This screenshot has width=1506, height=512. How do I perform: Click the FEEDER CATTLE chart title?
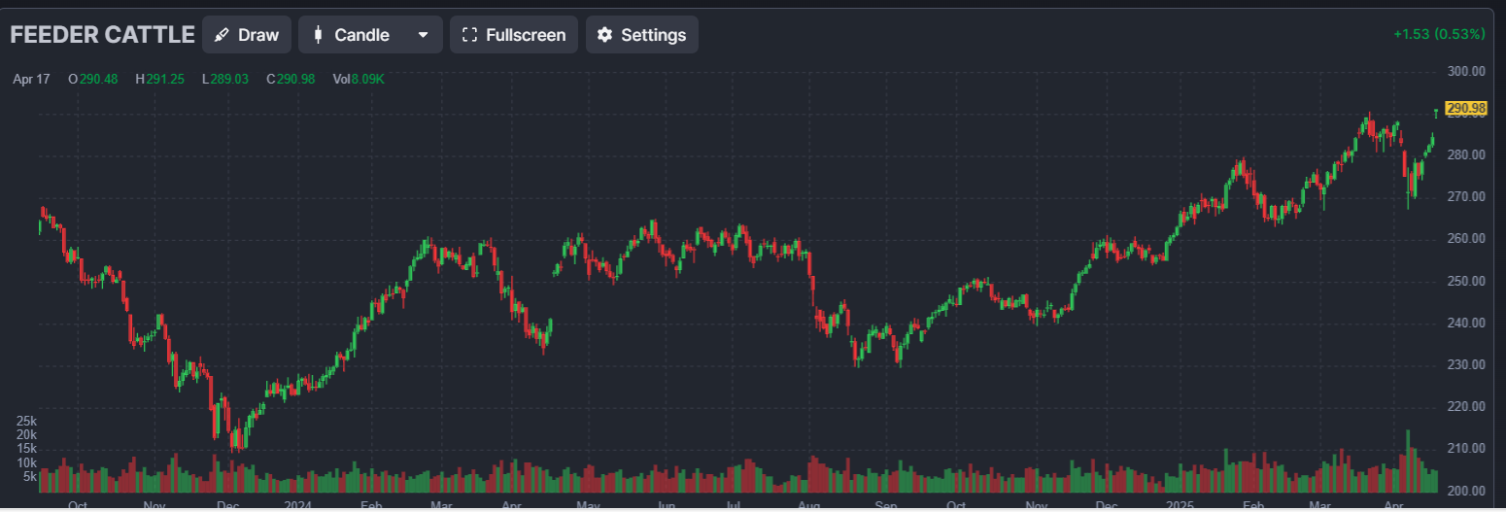(102, 35)
